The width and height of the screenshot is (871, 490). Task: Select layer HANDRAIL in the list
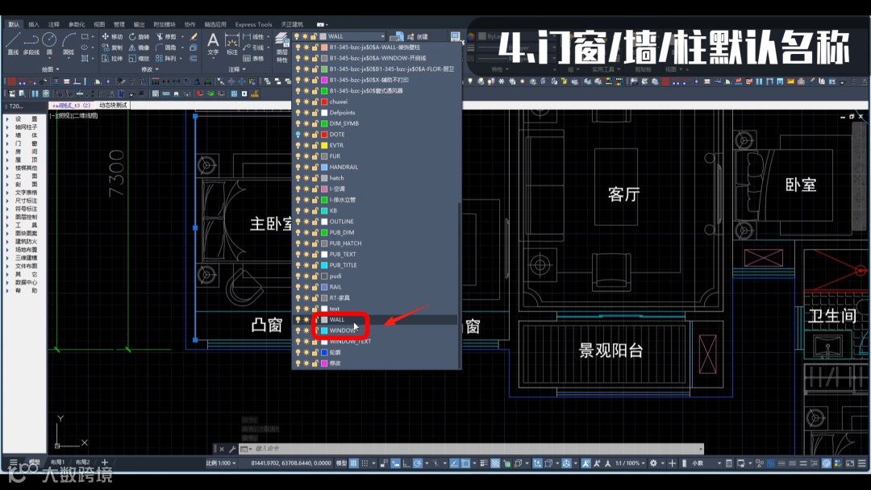(x=377, y=167)
